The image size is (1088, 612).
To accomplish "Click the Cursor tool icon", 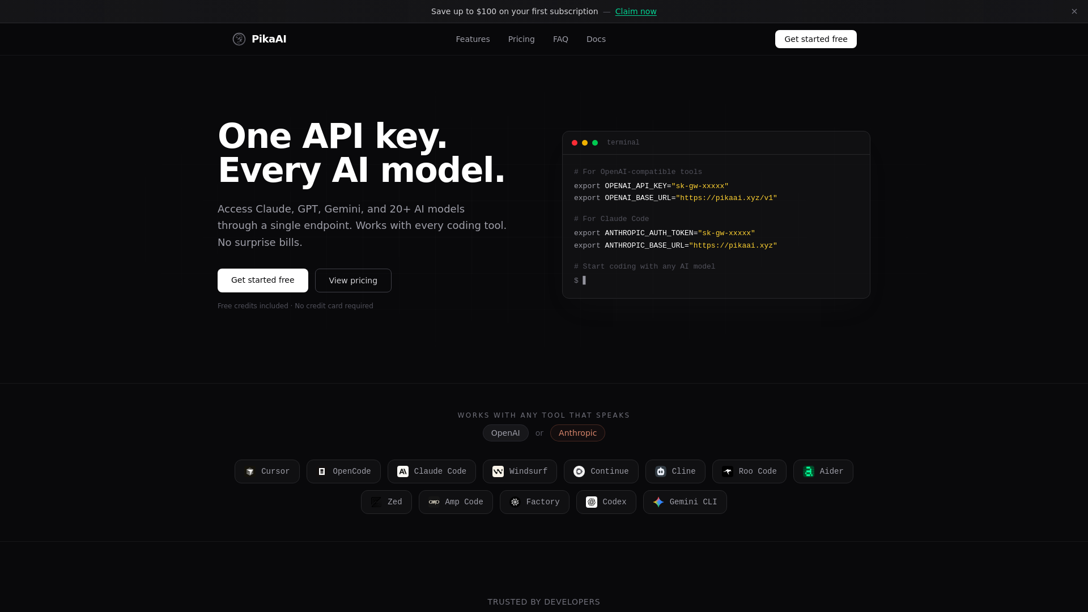I will click(x=250, y=471).
